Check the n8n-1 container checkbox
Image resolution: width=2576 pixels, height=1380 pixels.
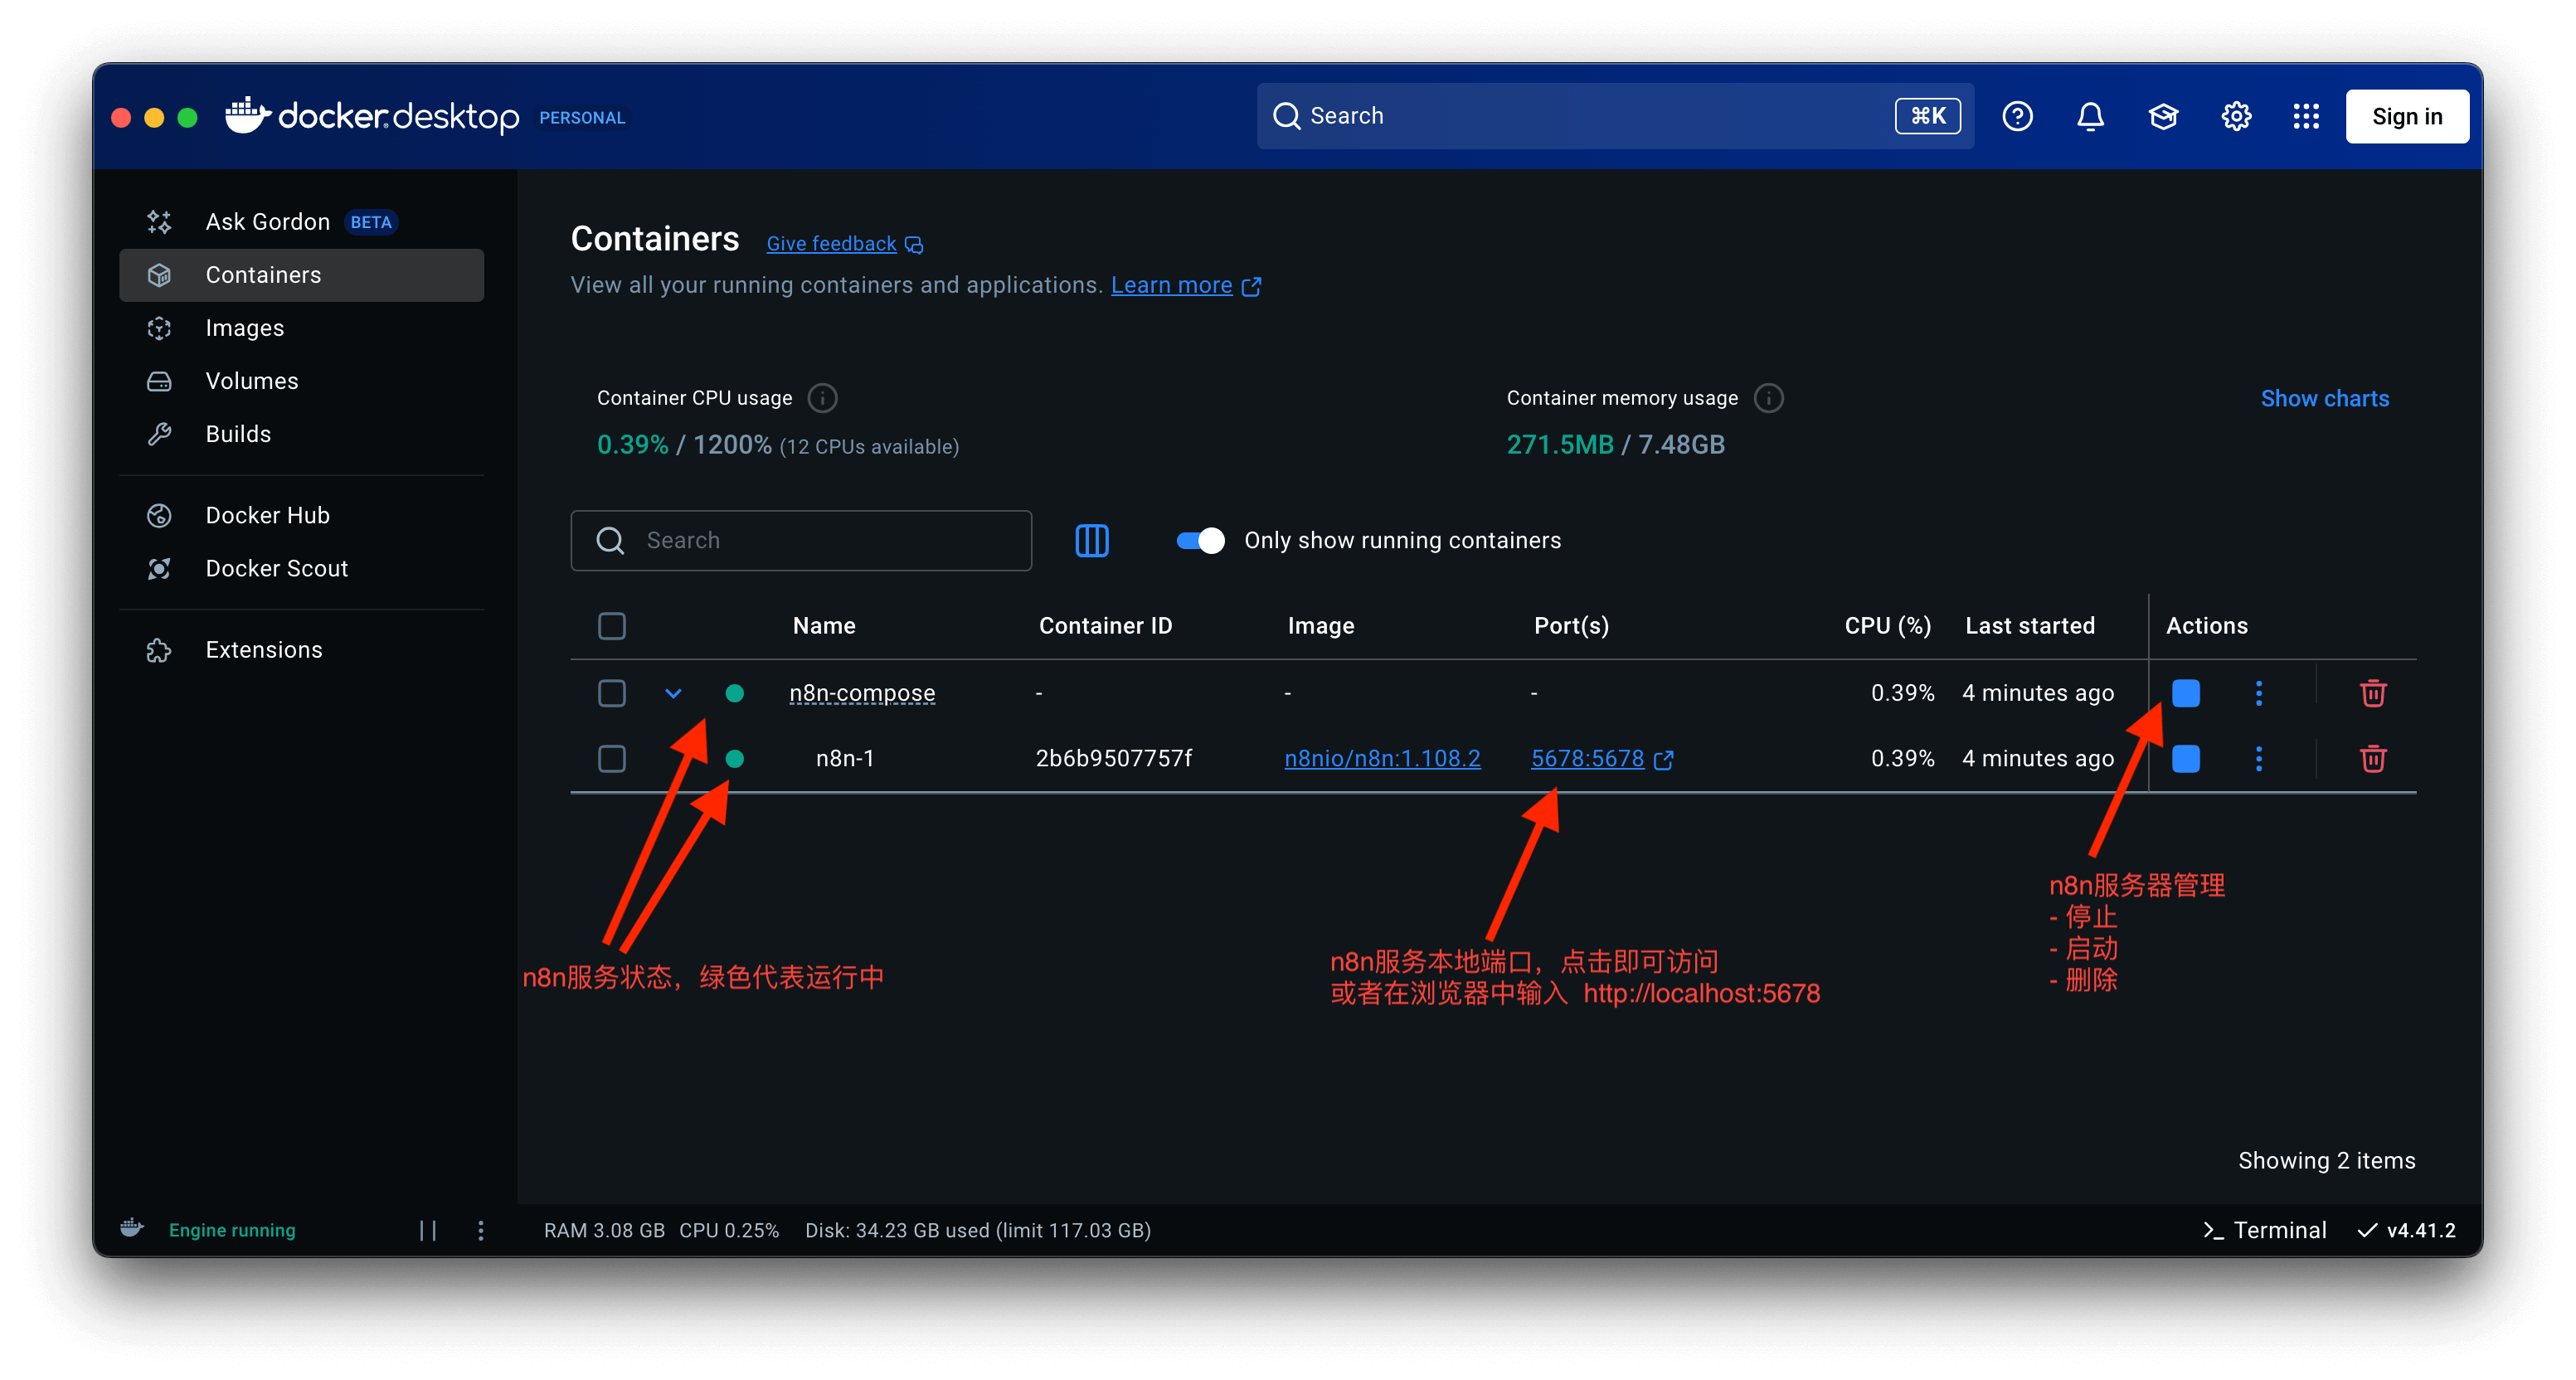(611, 758)
